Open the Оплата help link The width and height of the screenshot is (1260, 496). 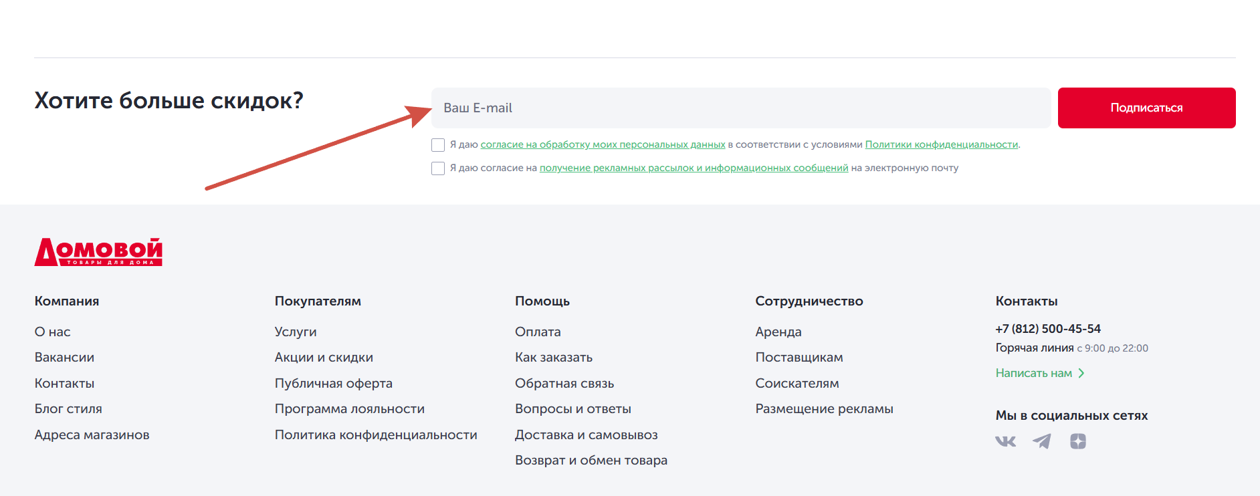pos(538,332)
